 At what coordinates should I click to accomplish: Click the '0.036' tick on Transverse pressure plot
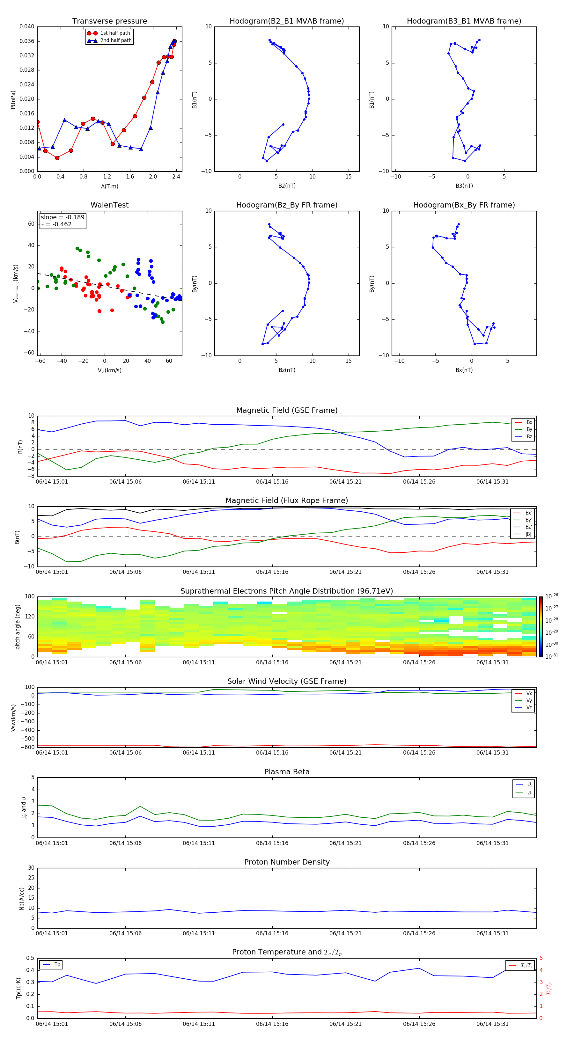[27, 41]
